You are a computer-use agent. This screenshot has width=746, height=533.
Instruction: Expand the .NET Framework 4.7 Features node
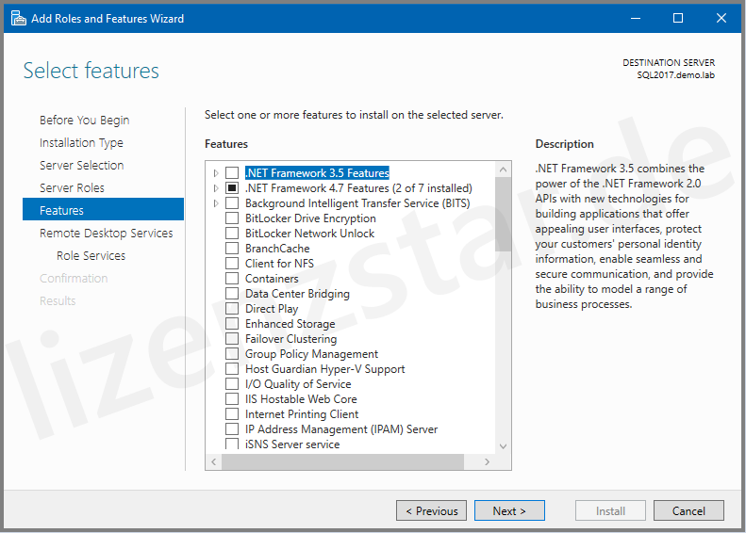[216, 188]
